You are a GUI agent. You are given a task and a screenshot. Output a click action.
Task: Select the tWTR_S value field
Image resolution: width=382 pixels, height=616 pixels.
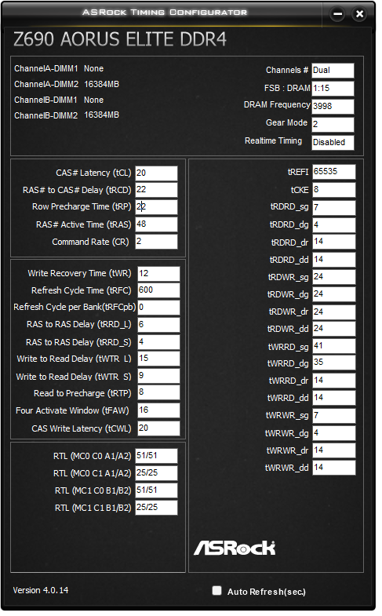(158, 376)
